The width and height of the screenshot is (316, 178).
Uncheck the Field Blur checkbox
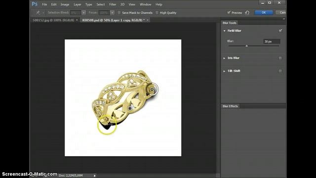280,31
